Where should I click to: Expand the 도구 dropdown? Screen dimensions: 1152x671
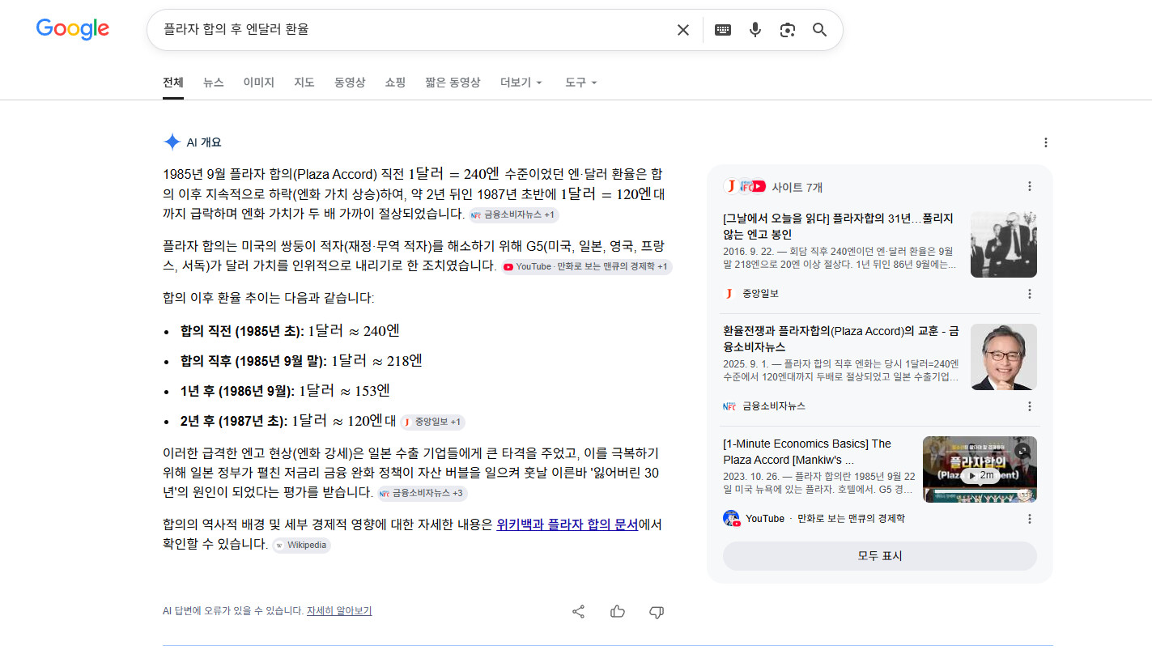click(581, 83)
